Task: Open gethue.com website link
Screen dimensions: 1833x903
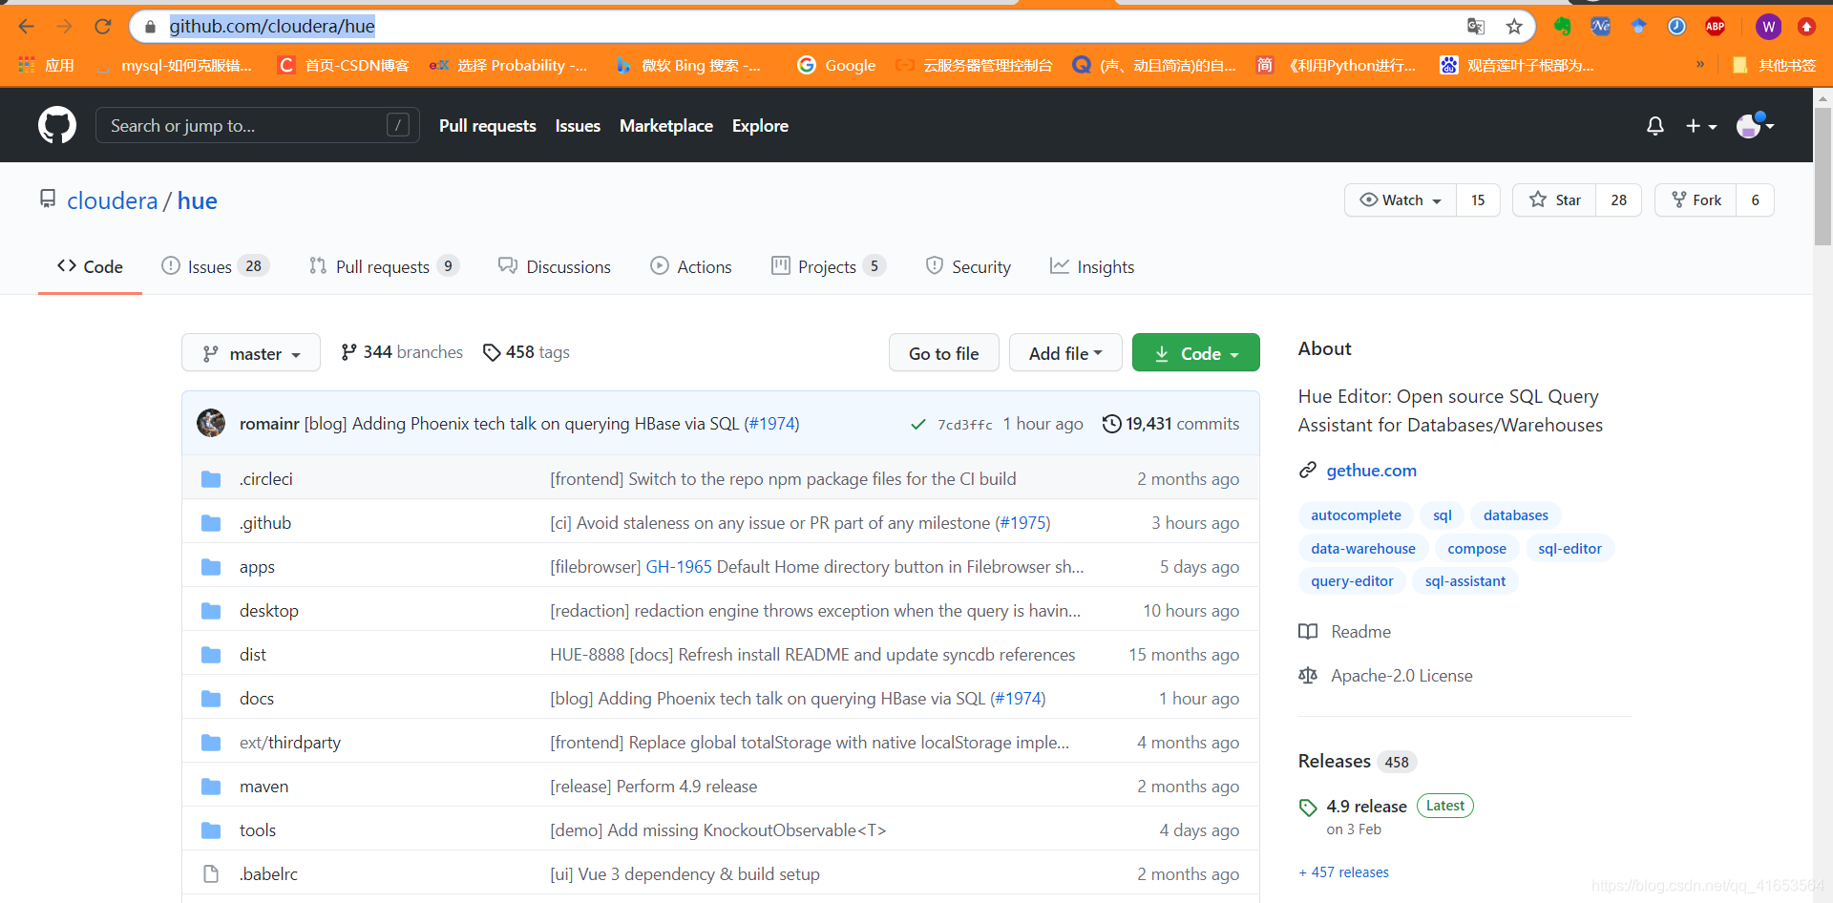Action: click(x=1371, y=471)
